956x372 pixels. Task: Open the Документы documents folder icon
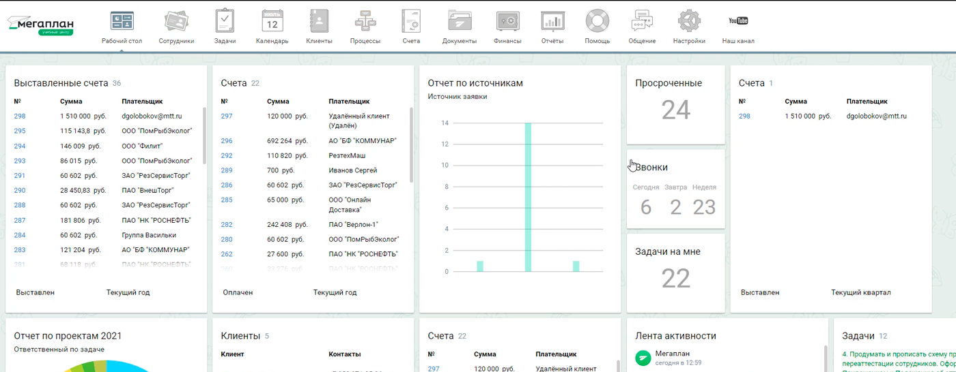460,22
